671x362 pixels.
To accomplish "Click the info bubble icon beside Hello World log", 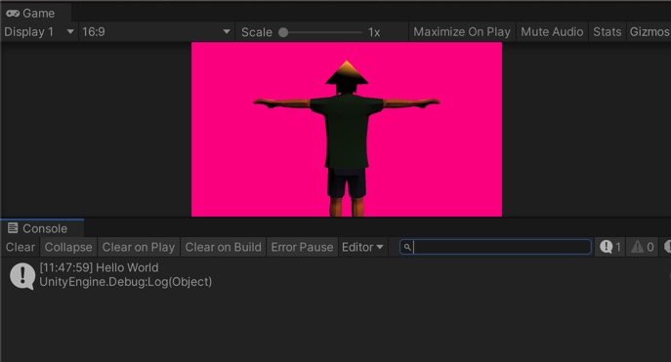I will 22,276.
